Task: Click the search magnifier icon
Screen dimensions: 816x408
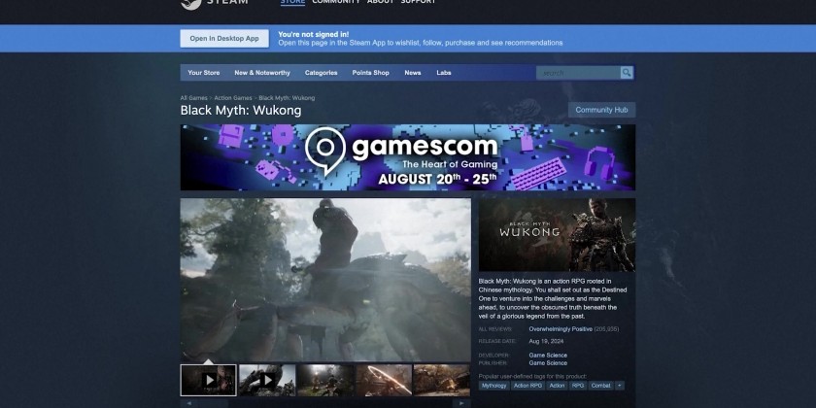Action: [x=627, y=73]
